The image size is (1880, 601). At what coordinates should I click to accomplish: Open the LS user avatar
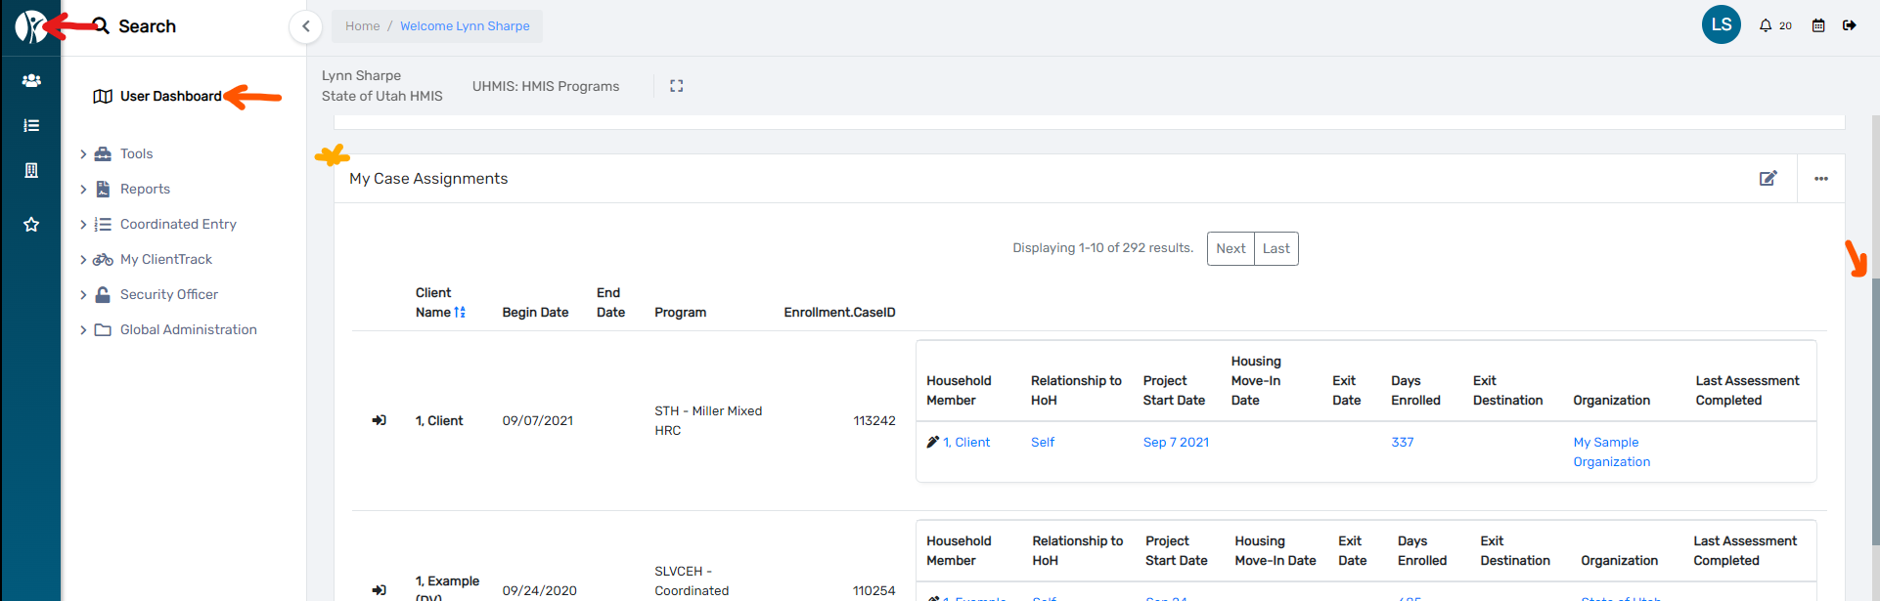pyautogui.click(x=1722, y=24)
